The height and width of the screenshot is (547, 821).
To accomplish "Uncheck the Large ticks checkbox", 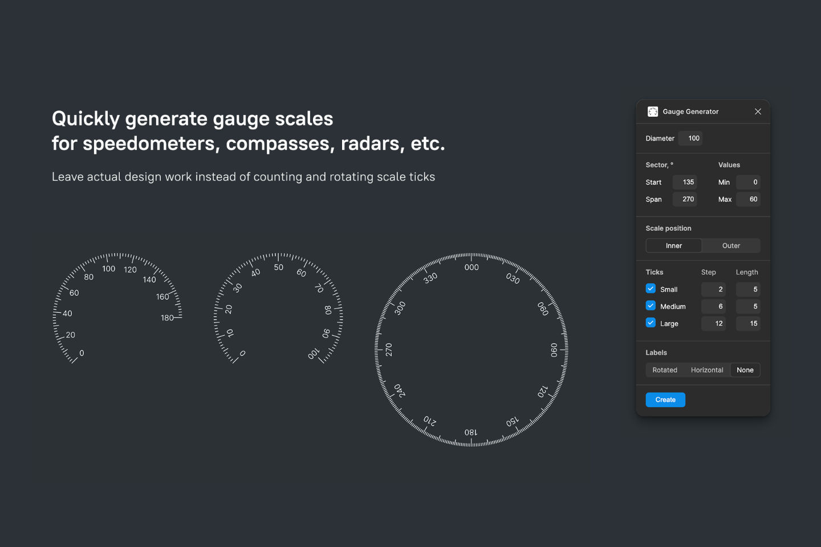I will click(651, 323).
